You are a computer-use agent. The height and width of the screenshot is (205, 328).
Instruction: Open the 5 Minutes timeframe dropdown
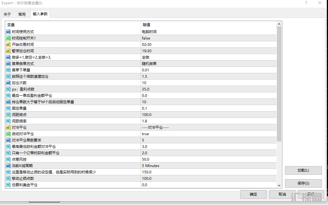click(150, 166)
